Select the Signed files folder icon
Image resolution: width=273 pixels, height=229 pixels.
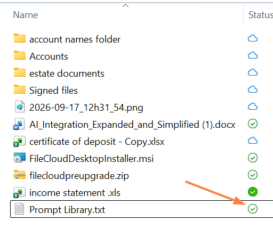click(20, 89)
